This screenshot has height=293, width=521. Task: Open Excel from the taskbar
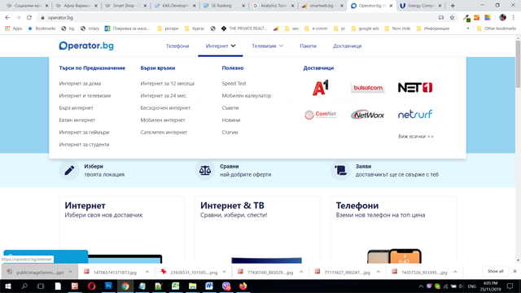(176, 286)
